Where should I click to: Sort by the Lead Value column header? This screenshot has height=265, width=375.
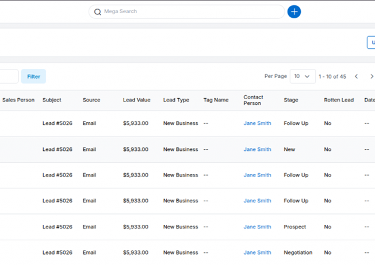pyautogui.click(x=137, y=100)
